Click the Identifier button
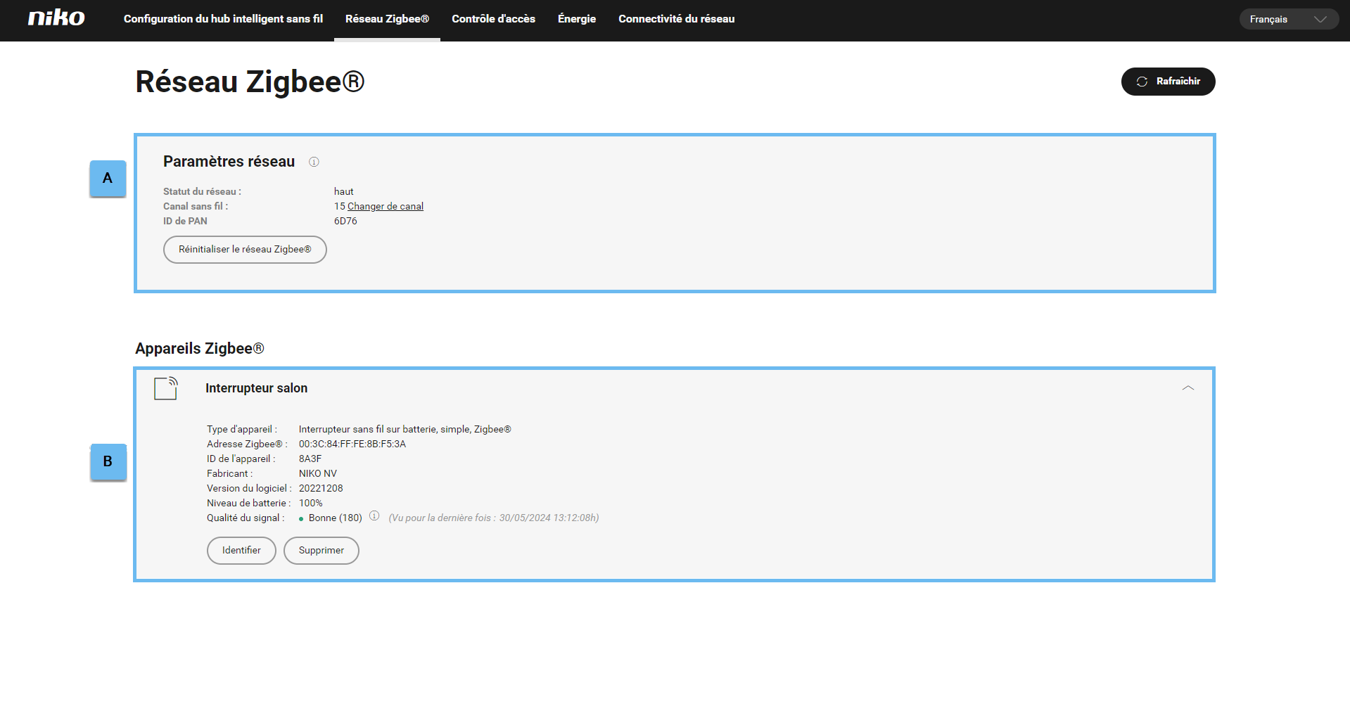 pyautogui.click(x=241, y=551)
